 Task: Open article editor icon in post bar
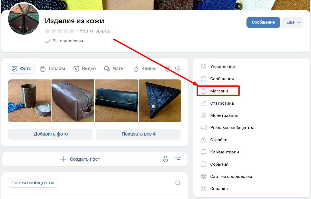[x=178, y=159]
